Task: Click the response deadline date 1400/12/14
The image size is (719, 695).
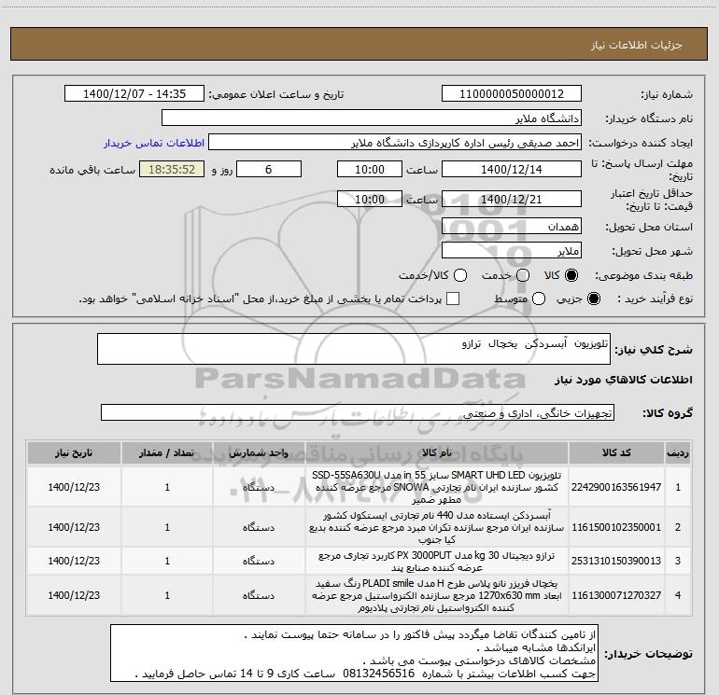Action: [512, 169]
